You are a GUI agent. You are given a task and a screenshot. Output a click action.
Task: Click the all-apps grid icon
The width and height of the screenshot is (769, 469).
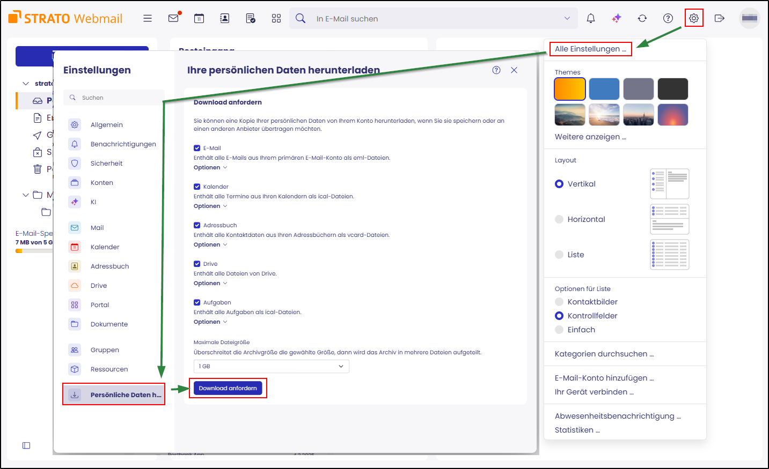pyautogui.click(x=276, y=18)
